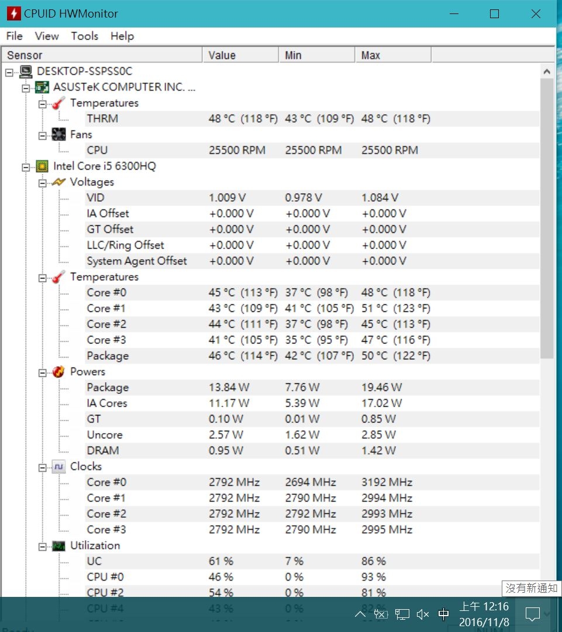Click the Powers flame icon
The height and width of the screenshot is (632, 562).
pyautogui.click(x=59, y=372)
